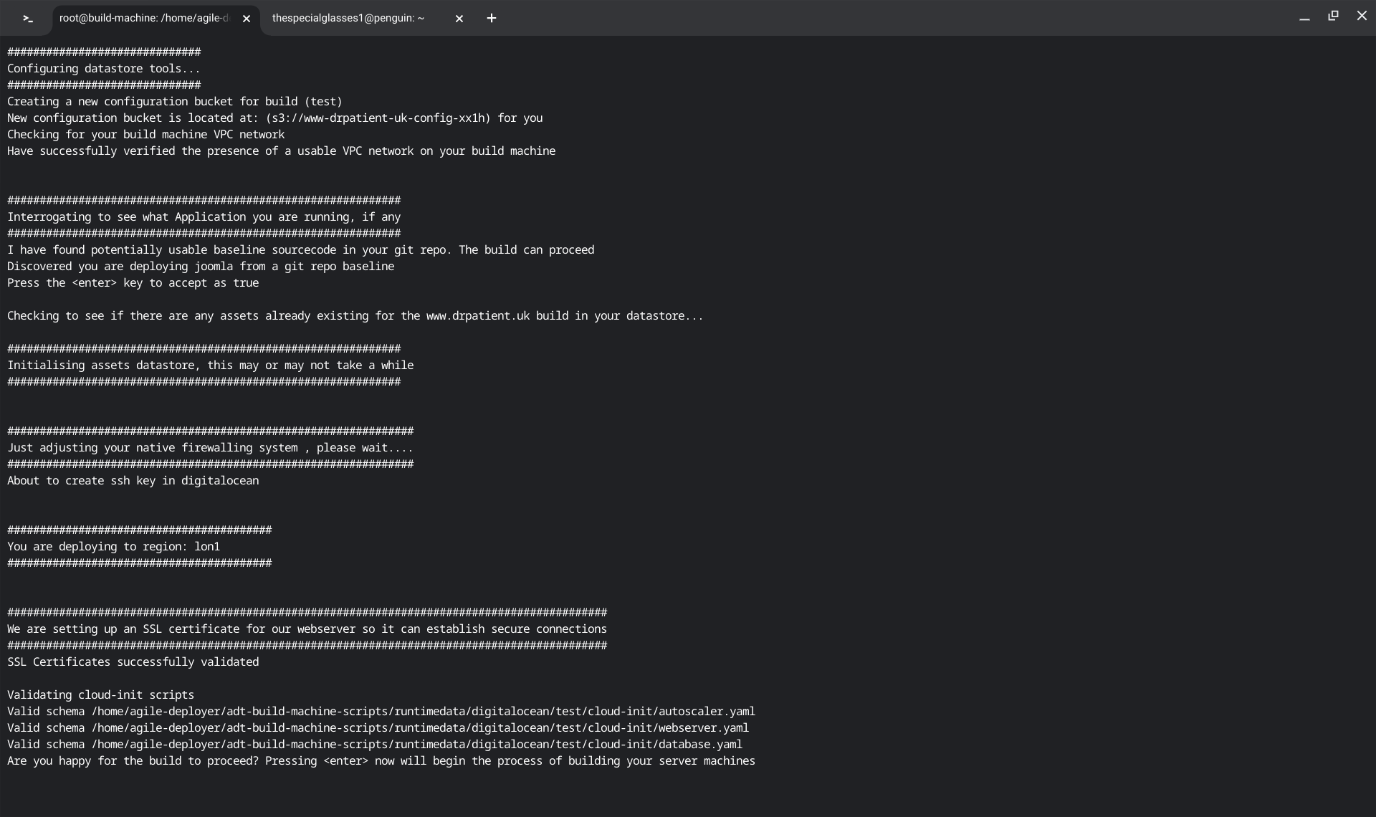This screenshot has height=817, width=1376.
Task: Click 'Configuring datastore tools...' line
Action: point(104,69)
